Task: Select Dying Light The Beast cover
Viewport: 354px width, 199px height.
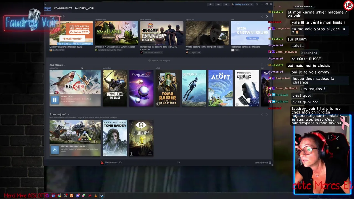Action: [115, 88]
